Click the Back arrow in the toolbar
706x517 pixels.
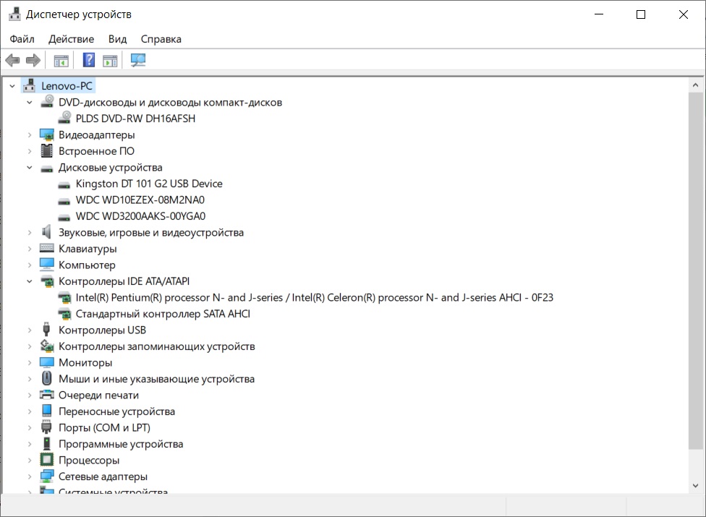pyautogui.click(x=12, y=61)
